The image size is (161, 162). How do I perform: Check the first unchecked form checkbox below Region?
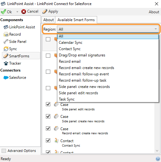tap(48, 39)
